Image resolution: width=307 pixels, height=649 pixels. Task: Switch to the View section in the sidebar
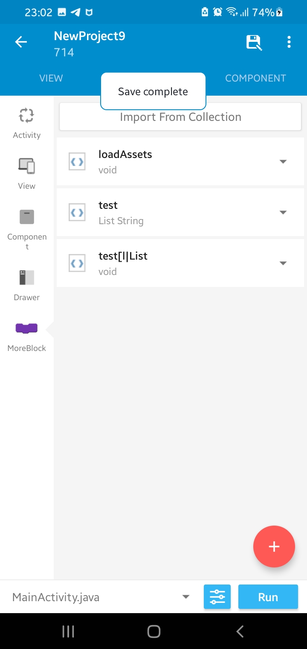(26, 173)
